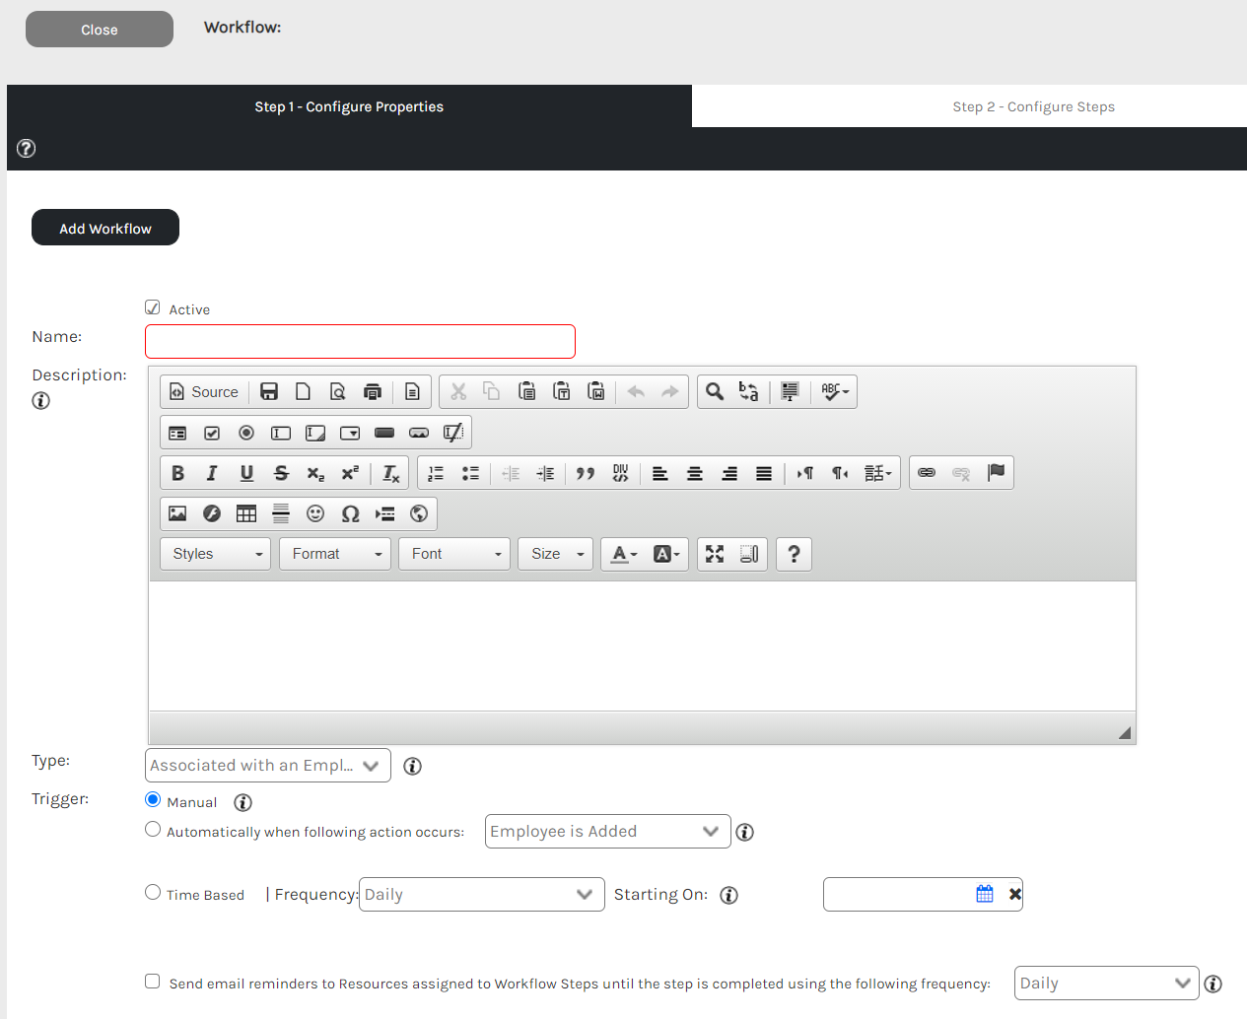Click the Special Character omega icon
The height and width of the screenshot is (1019, 1247).
pyautogui.click(x=350, y=513)
